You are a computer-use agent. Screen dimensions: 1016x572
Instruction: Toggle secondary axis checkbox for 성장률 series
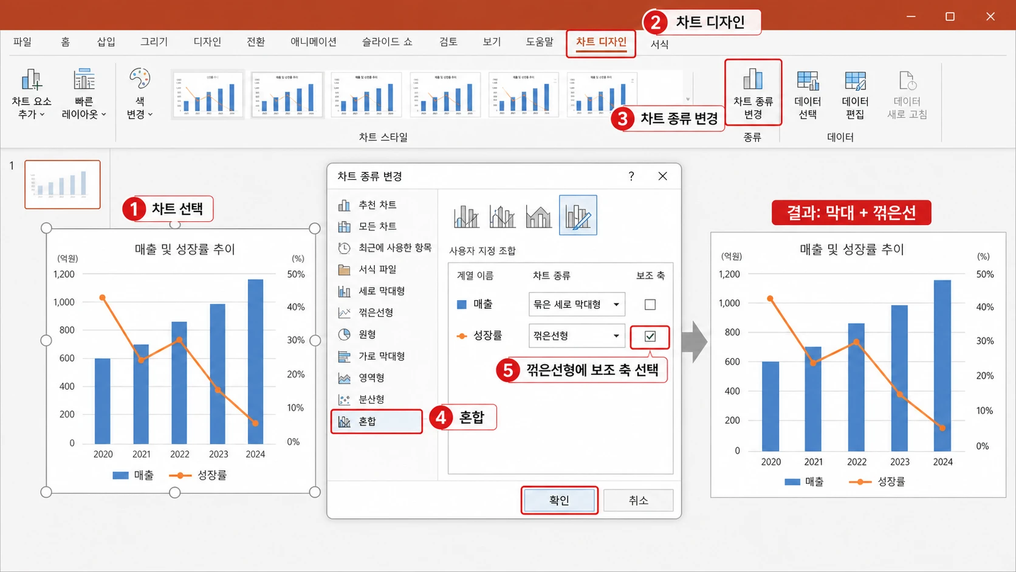tap(650, 336)
